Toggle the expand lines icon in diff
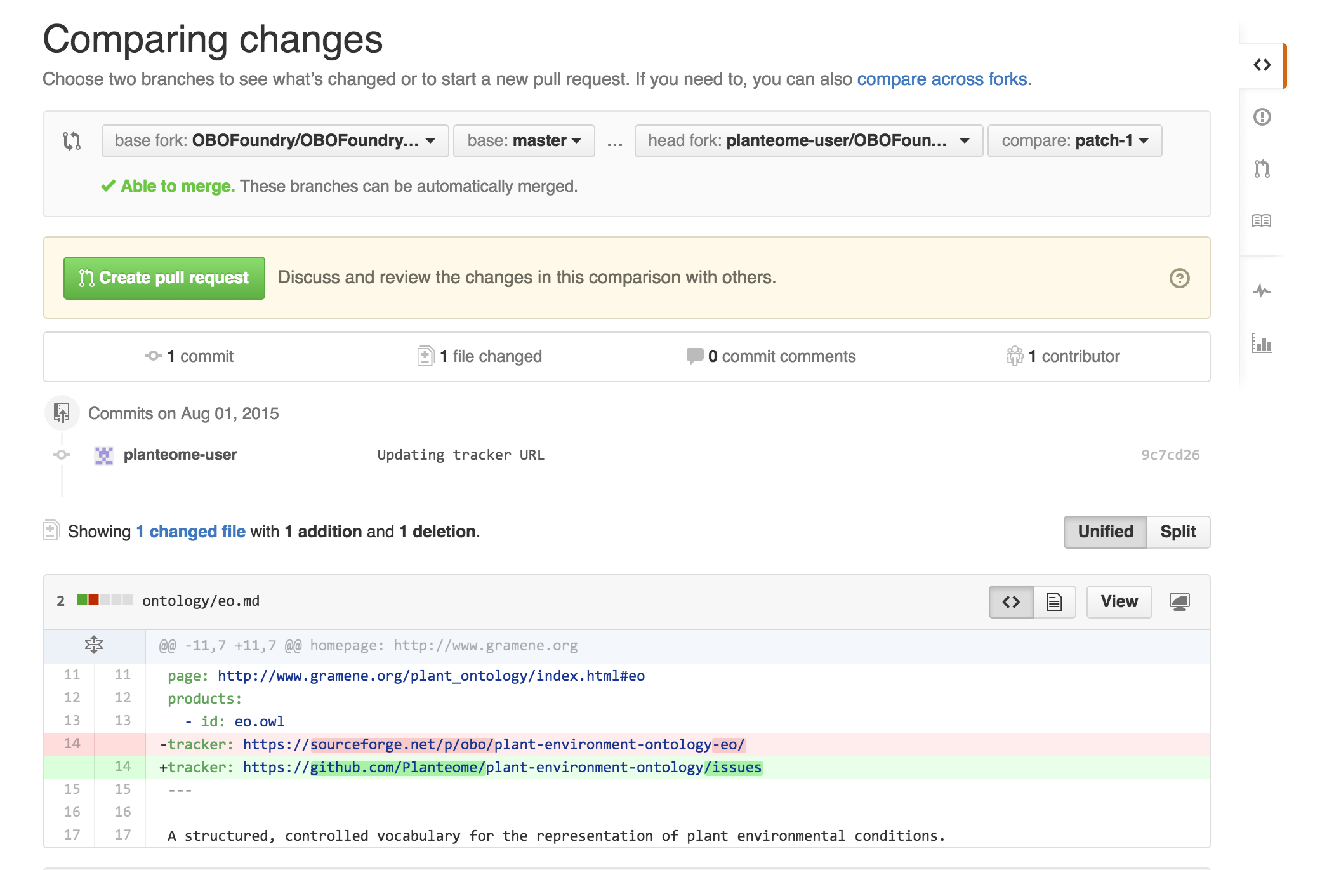1334x870 pixels. pos(93,644)
